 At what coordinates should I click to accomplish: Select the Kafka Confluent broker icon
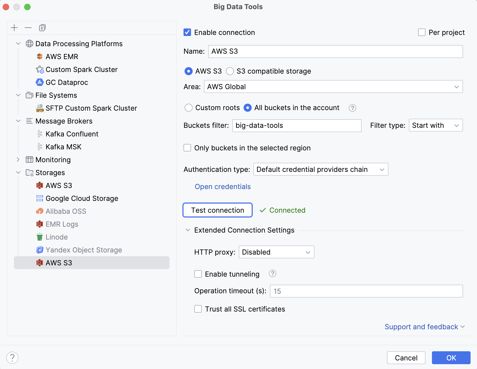(40, 134)
